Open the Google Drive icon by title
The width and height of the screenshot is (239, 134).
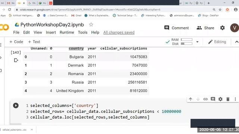tap(17, 25)
